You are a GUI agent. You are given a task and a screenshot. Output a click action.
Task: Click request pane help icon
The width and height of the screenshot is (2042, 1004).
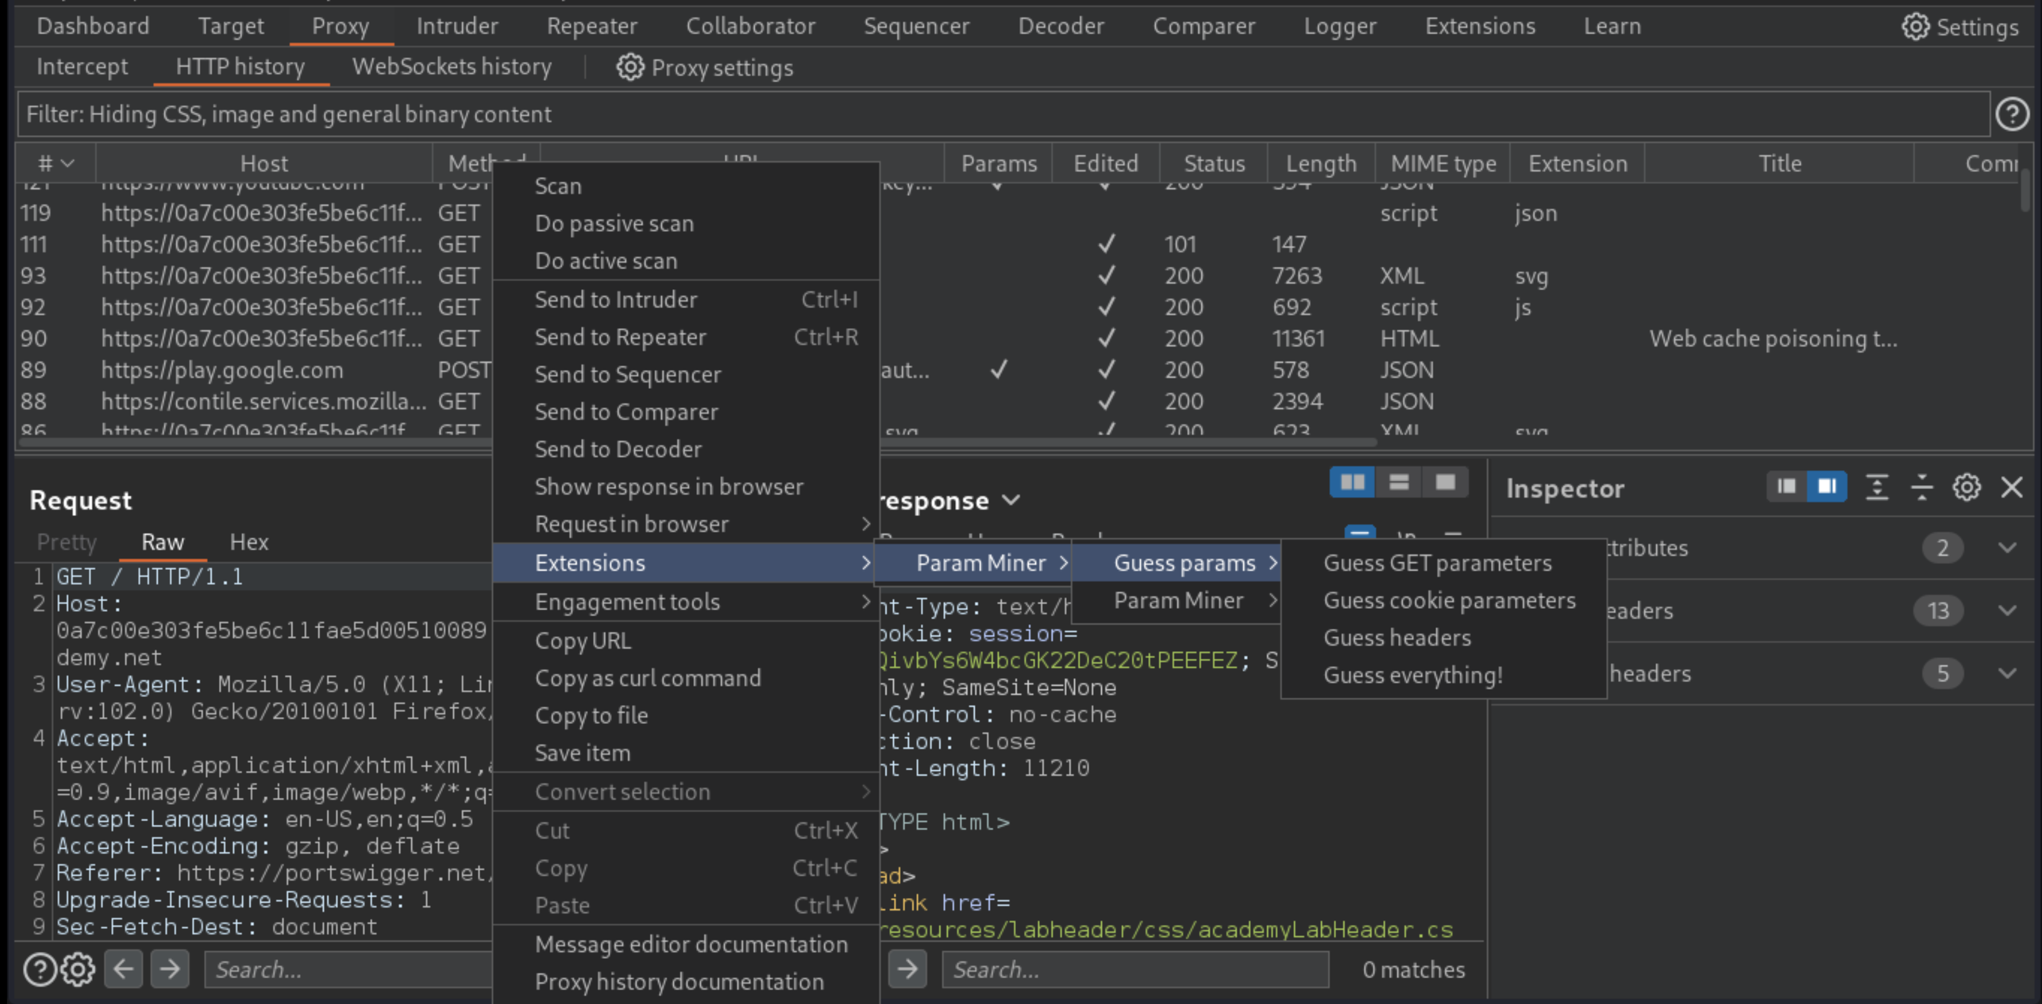[40, 969]
